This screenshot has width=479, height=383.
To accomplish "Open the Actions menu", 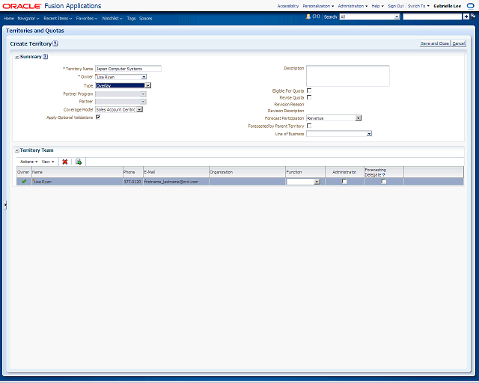I will (28, 162).
